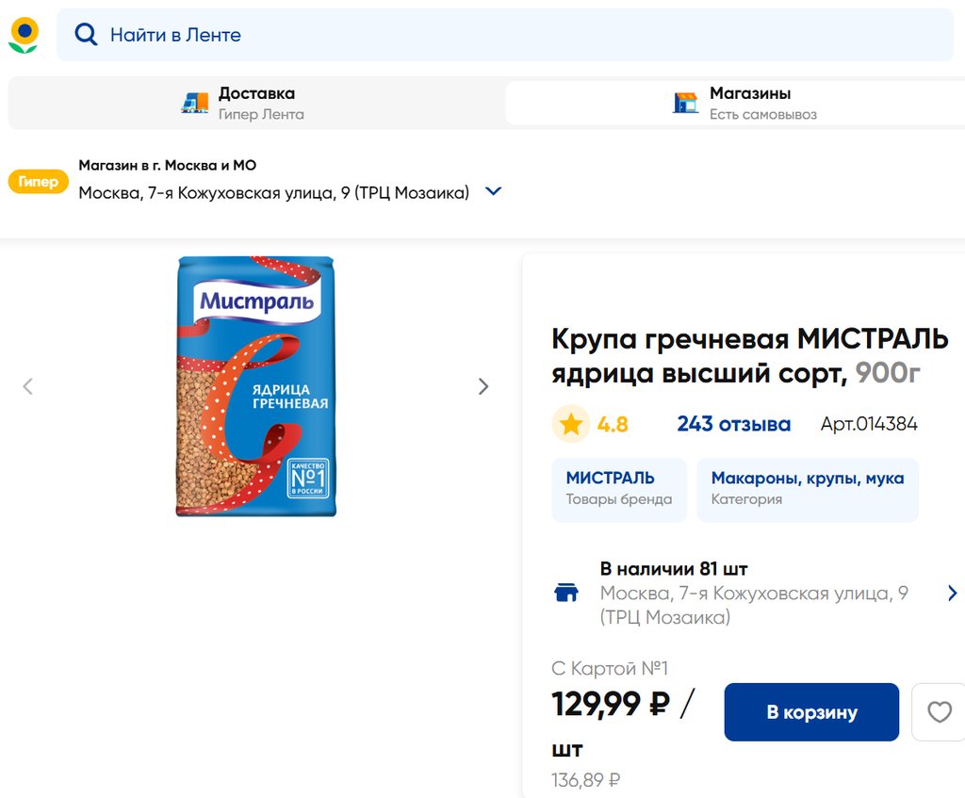Expand the store address dropdown

click(x=493, y=191)
